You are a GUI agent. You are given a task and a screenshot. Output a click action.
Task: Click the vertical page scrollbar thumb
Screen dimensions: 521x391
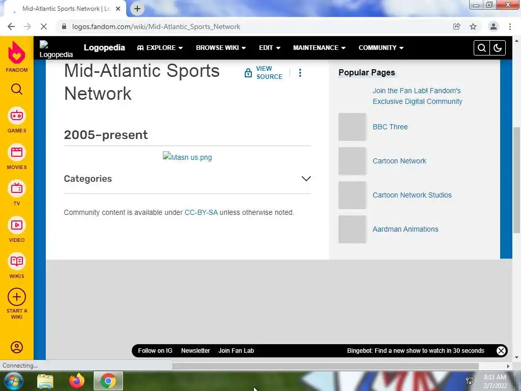516,180
